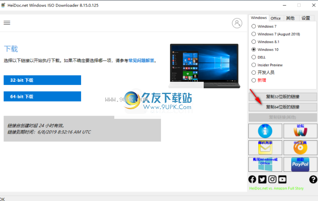318x201 pixels.
Task: Open HeiDoc.net vs. Amazon Full Story link
Action: coord(276,188)
